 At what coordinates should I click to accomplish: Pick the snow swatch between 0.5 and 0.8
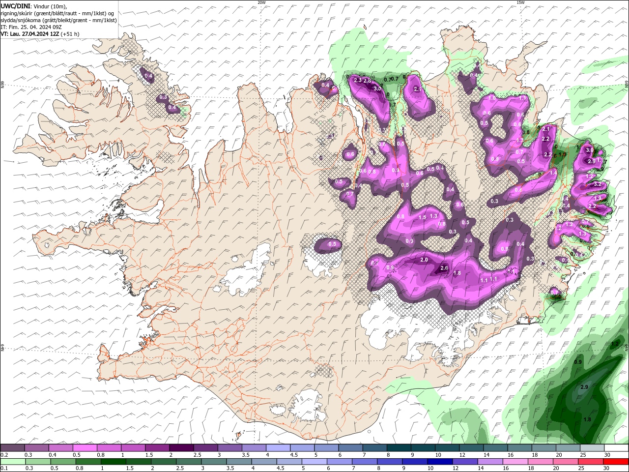click(x=85, y=448)
